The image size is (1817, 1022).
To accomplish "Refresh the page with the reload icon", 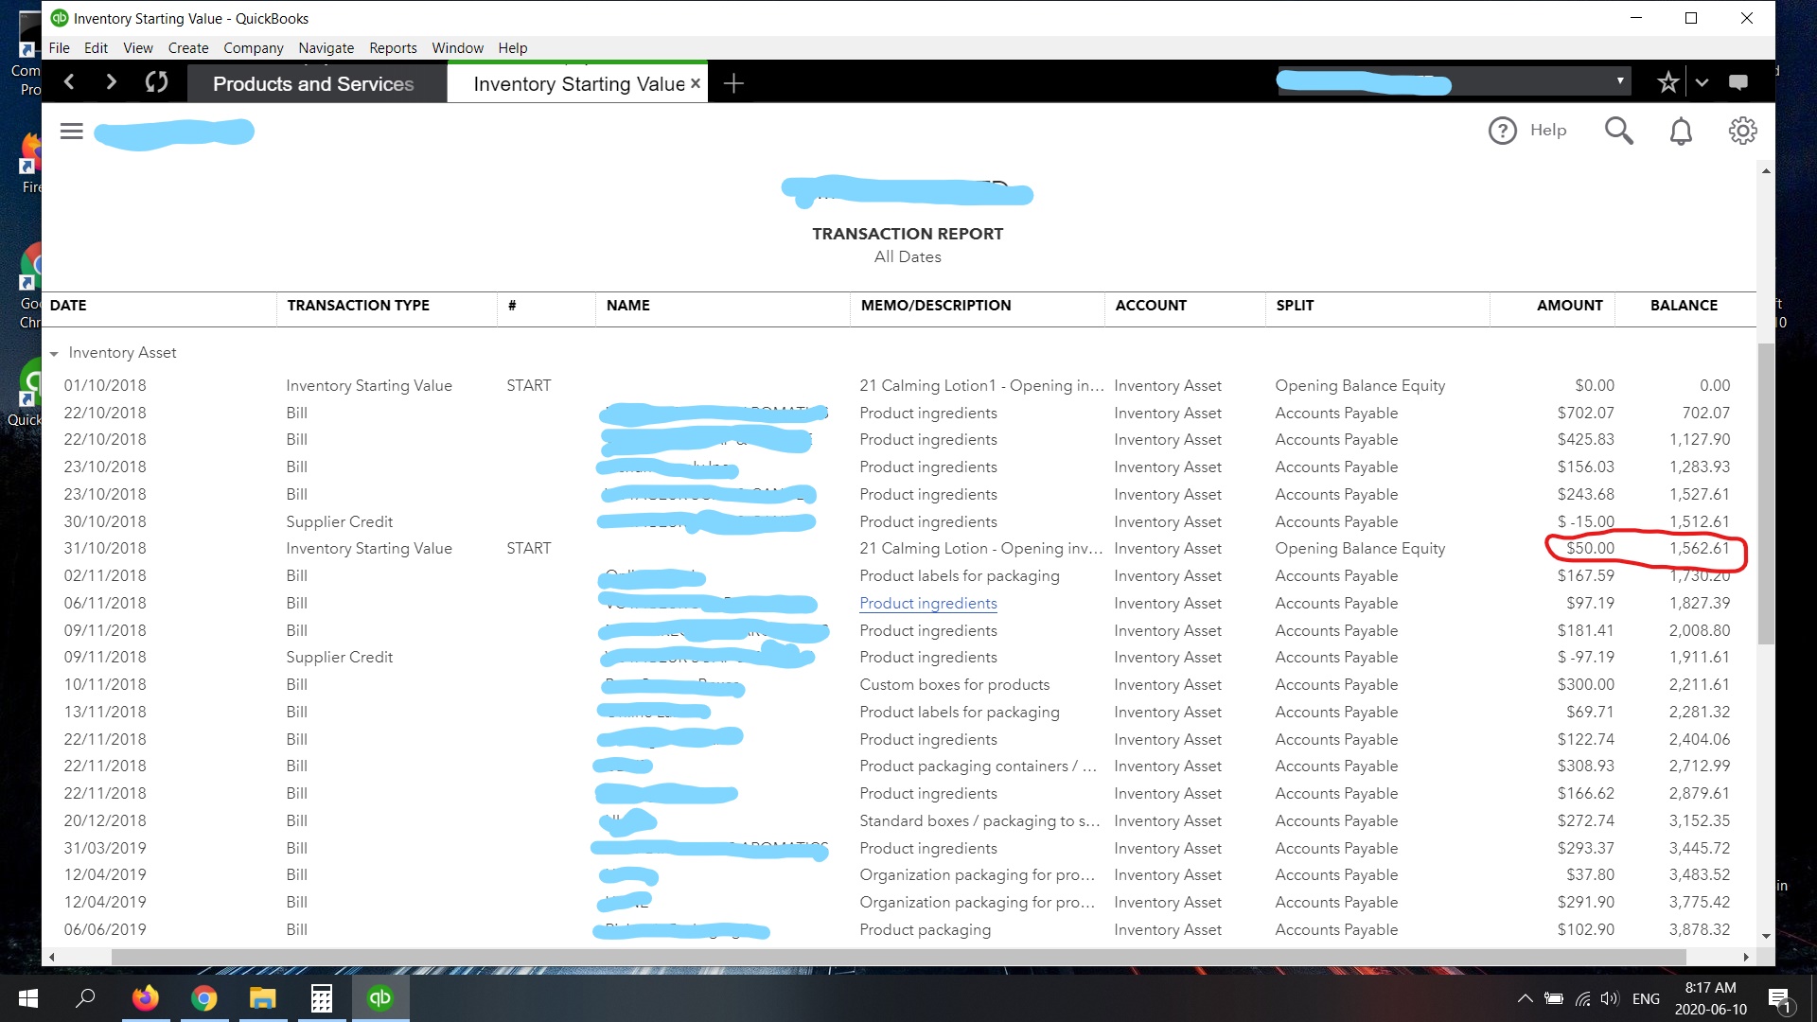I will [x=156, y=82].
